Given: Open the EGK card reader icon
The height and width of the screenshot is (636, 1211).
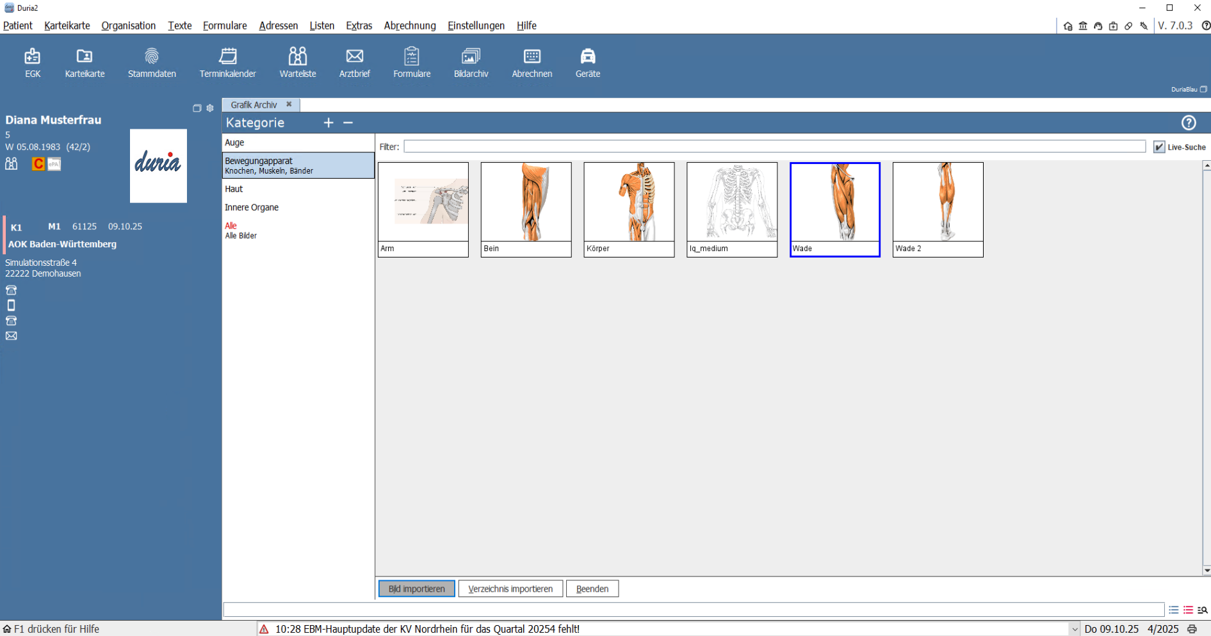Looking at the screenshot, I should click(x=33, y=63).
